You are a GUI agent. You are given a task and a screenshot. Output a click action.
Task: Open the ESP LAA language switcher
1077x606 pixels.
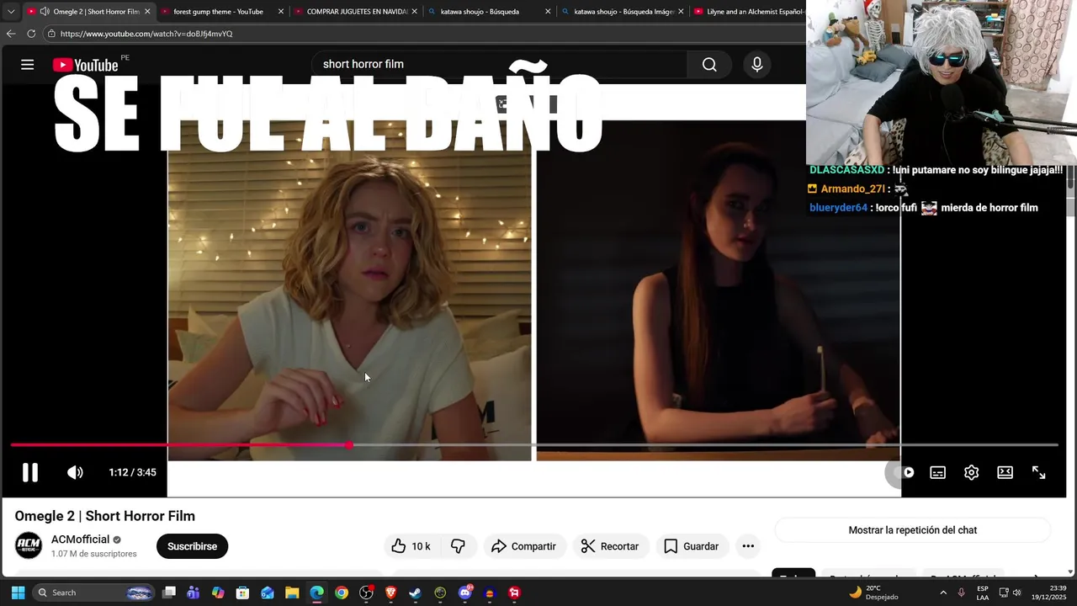[x=983, y=593]
